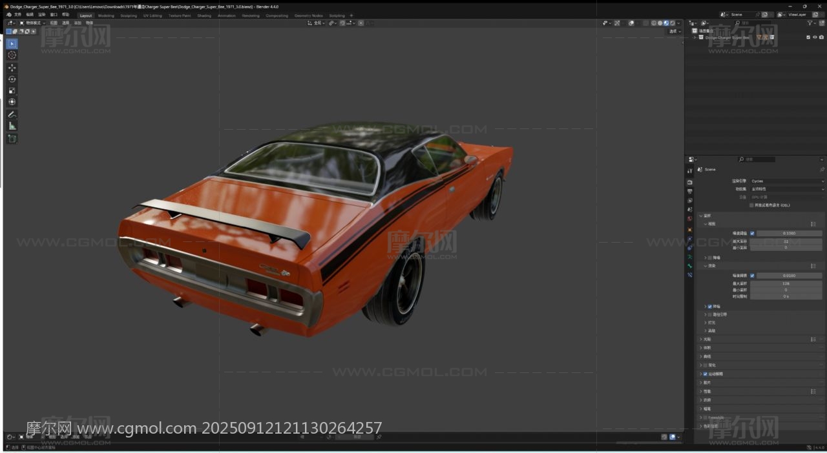This screenshot has width=827, height=453.
Task: Hide Dodge Charger collection in viewport
Action: click(x=815, y=37)
